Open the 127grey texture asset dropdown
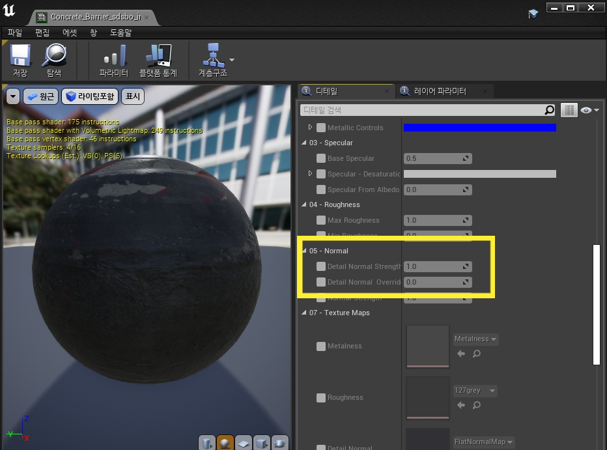Screen dimensions: 607x450 pos(475,391)
